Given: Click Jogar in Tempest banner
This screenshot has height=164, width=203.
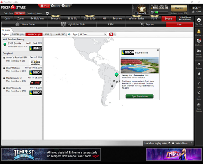Looking at the screenshot, I should pyautogui.click(x=95, y=156).
